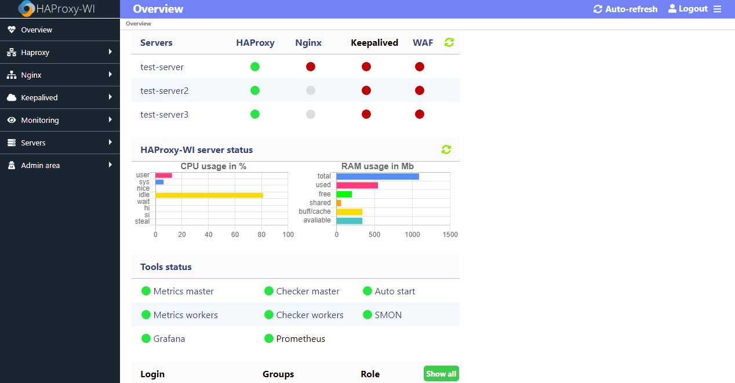Click the Keepalived cloud icon in sidebar
This screenshot has height=383, width=735.
pos(12,97)
